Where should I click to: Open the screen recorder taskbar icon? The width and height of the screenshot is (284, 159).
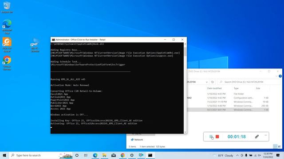[141, 155]
